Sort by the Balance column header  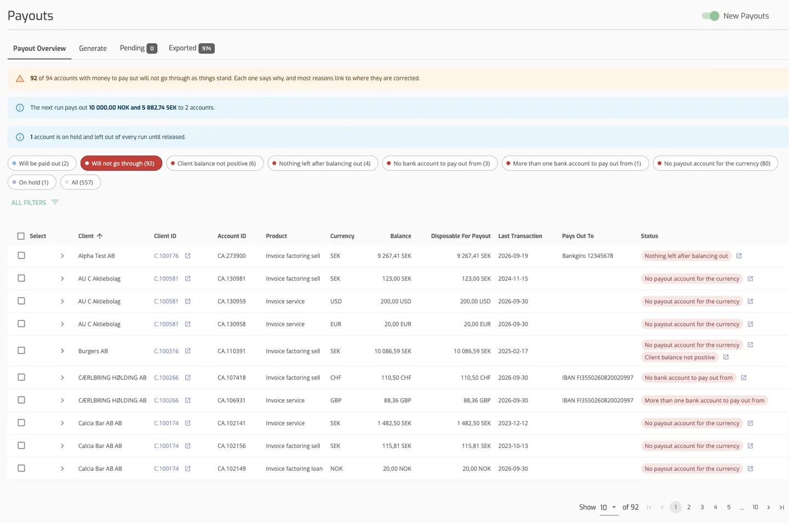(x=401, y=236)
